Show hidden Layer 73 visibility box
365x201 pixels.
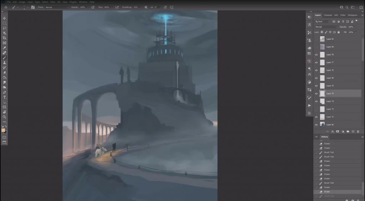coord(317,109)
